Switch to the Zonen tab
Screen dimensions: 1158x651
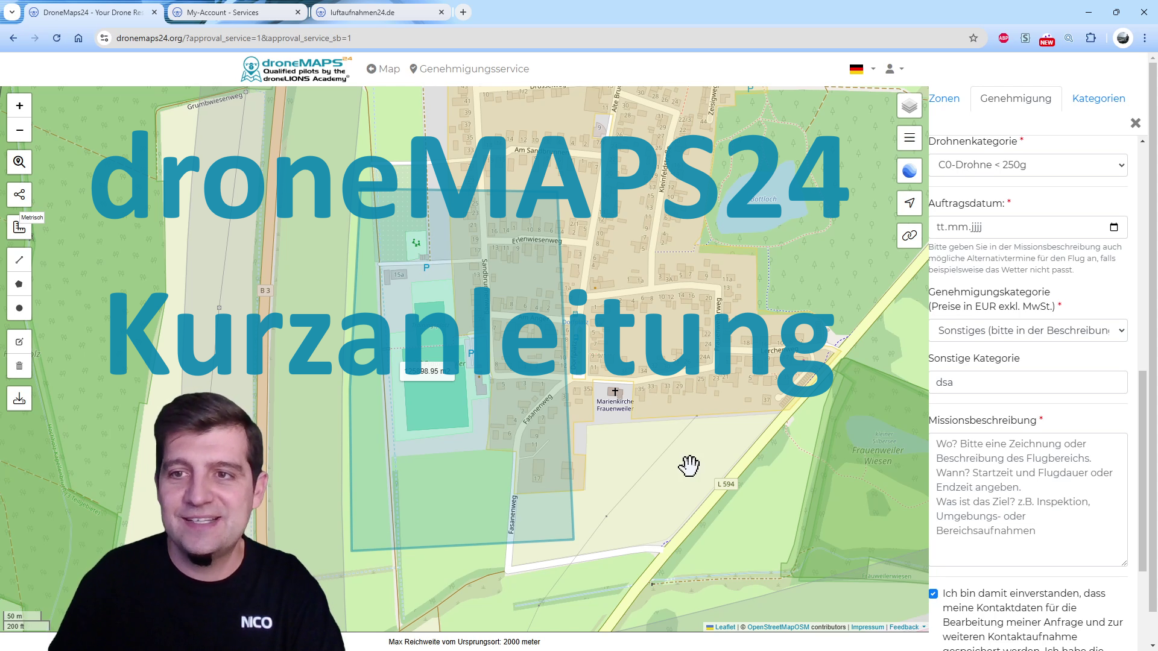point(944,98)
